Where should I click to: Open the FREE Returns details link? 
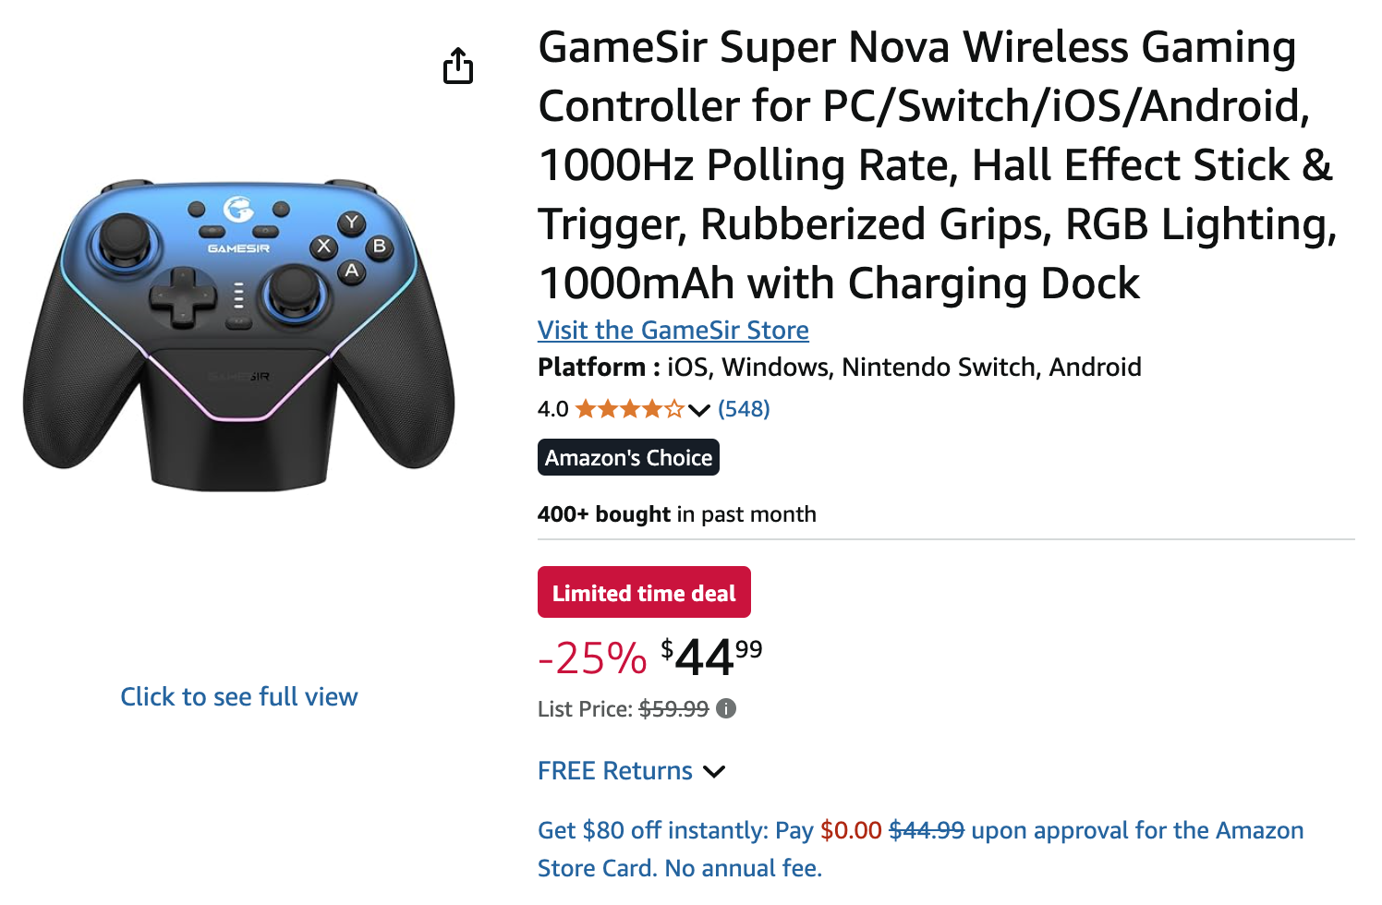pyautogui.click(x=615, y=771)
